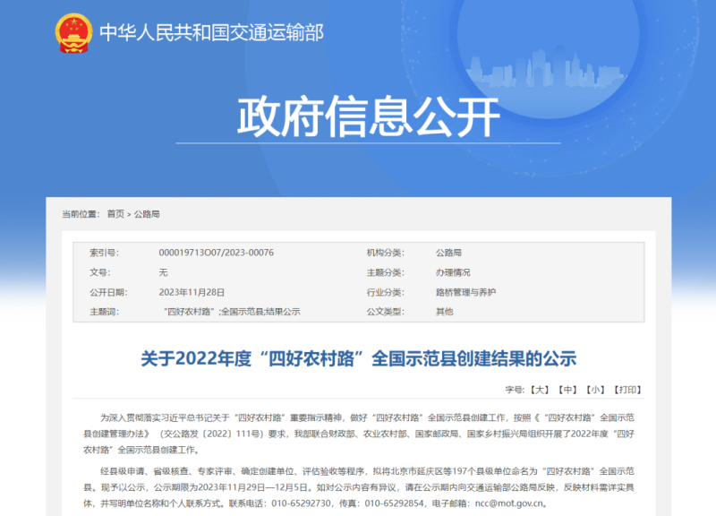Click the phone number 010-65292730

(302, 503)
